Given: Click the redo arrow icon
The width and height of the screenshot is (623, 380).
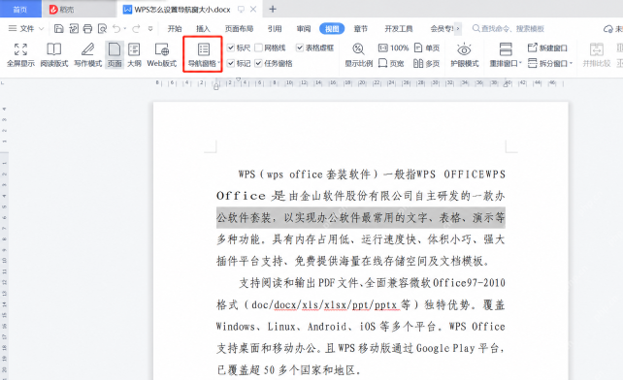Looking at the screenshot, I should pos(136,28).
